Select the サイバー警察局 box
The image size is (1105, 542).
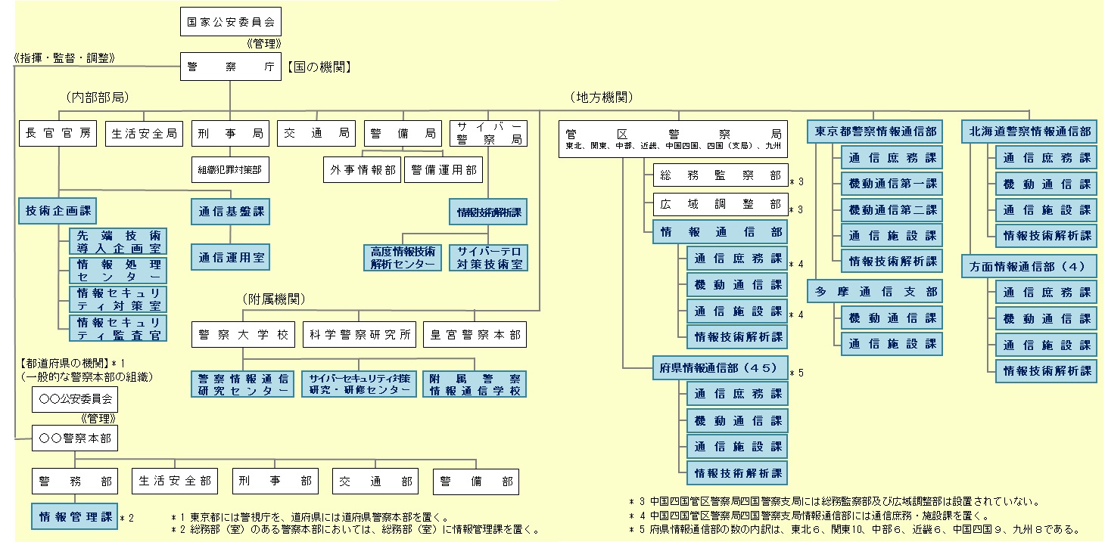pos(487,134)
